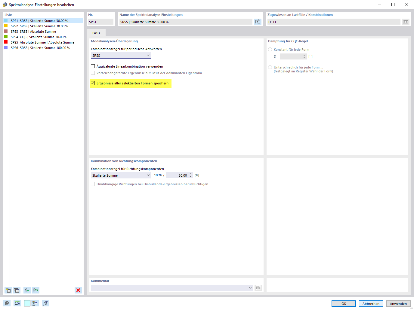The image size is (414, 310).
Task: Create a new spectral analysis settings entry
Action: coord(8,290)
